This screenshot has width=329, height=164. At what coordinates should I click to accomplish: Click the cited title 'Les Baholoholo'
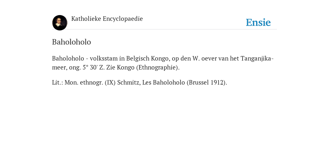(x=164, y=83)
